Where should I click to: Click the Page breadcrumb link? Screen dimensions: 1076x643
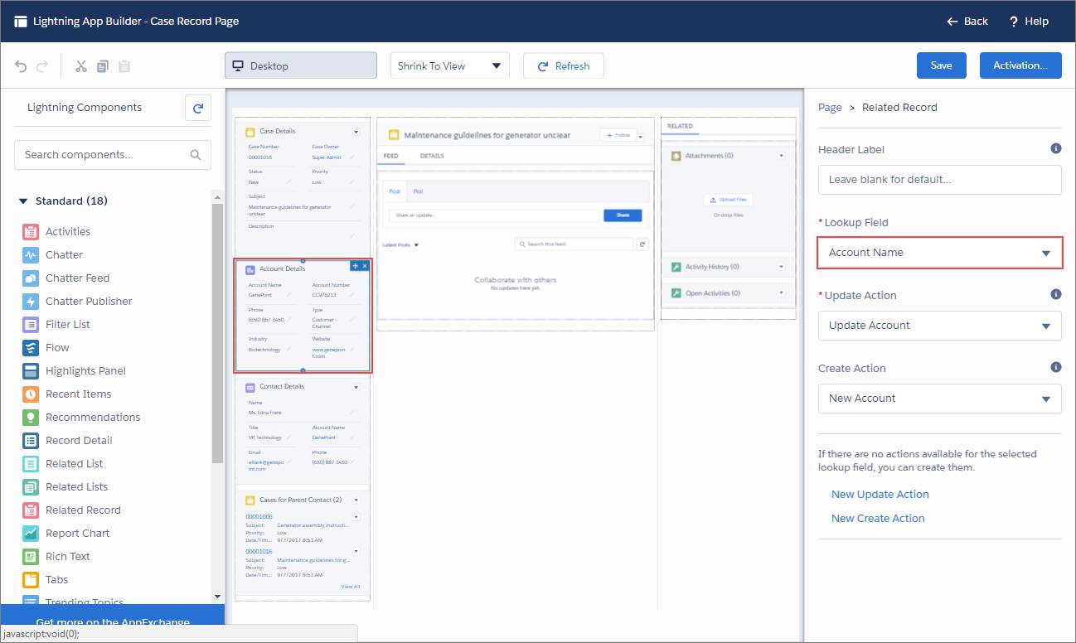pos(830,108)
